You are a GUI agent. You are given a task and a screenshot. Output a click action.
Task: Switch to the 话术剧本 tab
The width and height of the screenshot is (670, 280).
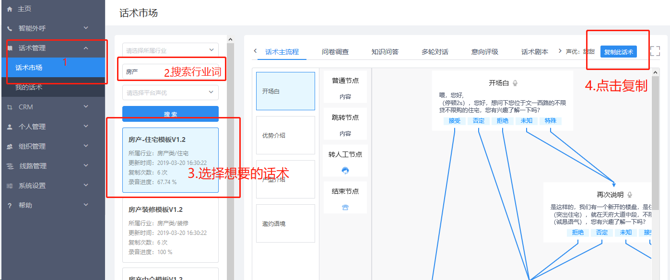coord(535,52)
